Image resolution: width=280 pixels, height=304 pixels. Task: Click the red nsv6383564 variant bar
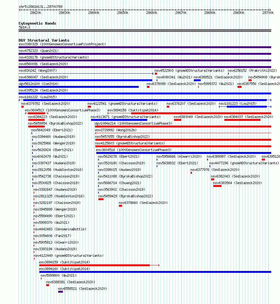[x=217, y=186]
